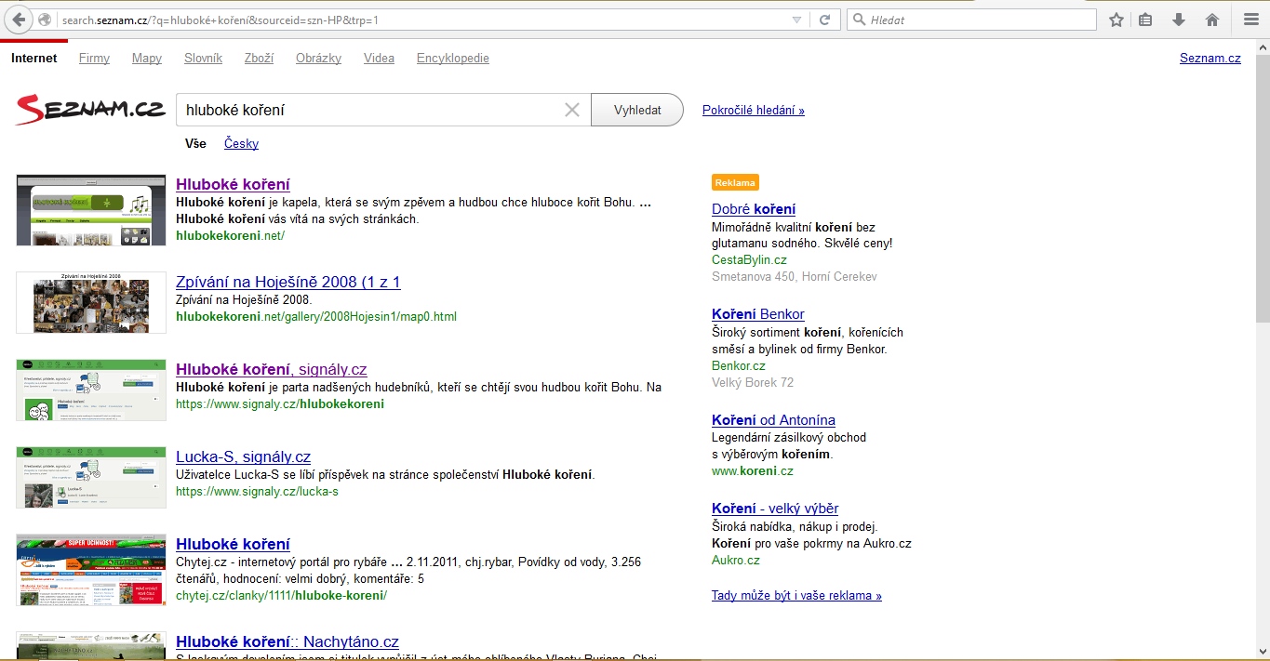This screenshot has width=1270, height=661.
Task: Go to the browser home page icon
Action: point(1212,20)
